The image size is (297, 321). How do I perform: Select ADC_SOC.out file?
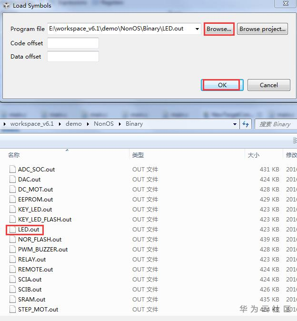36,170
